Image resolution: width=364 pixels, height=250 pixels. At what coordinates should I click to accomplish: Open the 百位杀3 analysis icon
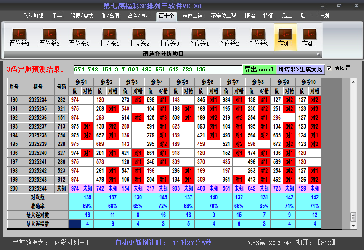[79, 34]
